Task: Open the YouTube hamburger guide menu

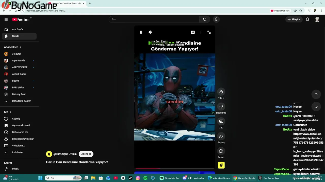Action: 6,19
